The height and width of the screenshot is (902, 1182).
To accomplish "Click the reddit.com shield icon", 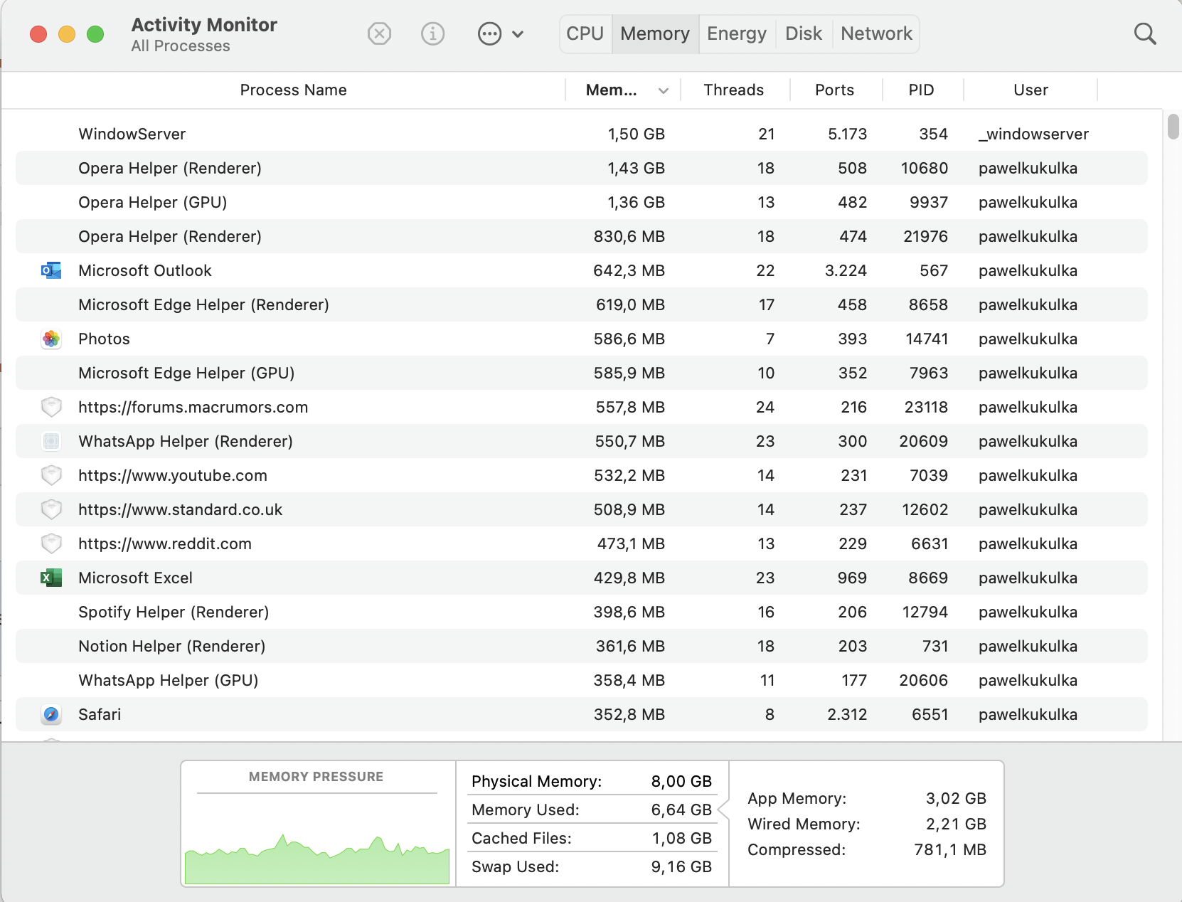I will point(51,543).
